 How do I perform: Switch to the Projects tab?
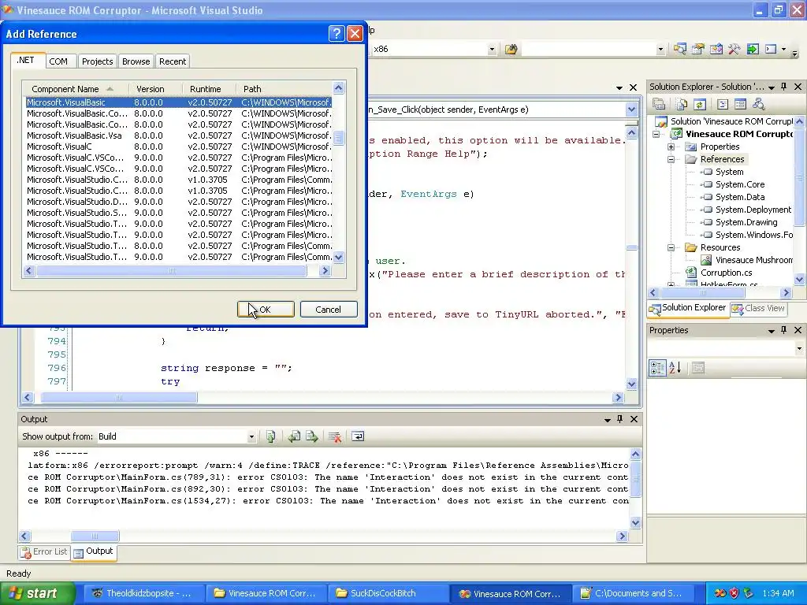(97, 61)
